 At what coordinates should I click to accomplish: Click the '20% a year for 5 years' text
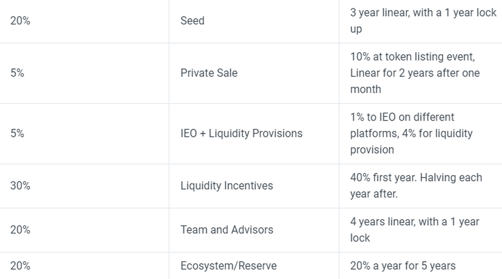pos(403,266)
